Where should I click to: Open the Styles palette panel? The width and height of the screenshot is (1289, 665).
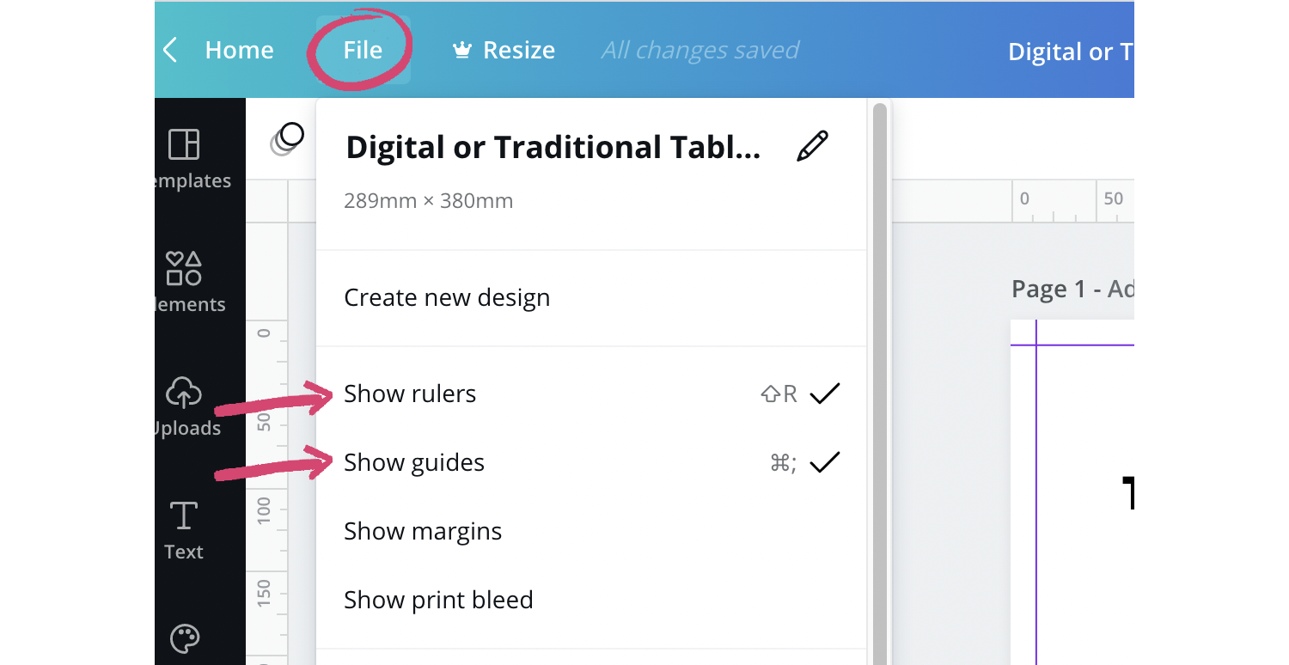tap(183, 639)
